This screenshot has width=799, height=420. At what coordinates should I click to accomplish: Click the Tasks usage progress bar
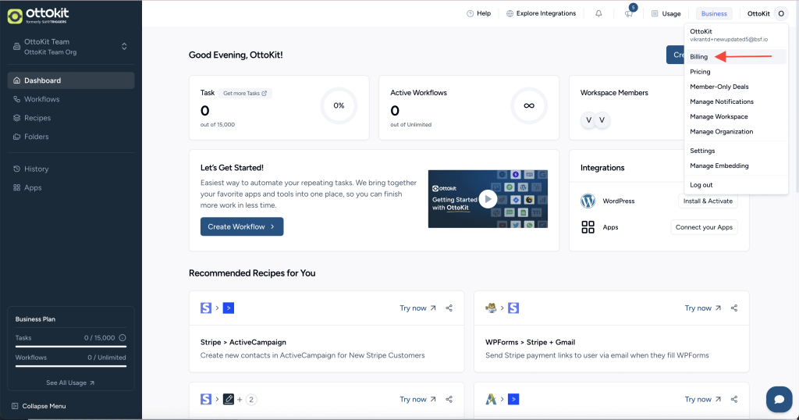coord(71,347)
